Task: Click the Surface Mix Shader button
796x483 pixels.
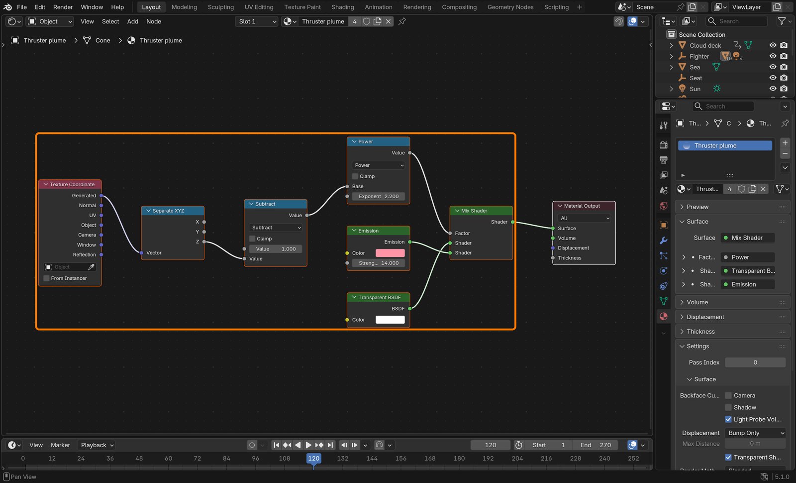Action: pos(747,238)
